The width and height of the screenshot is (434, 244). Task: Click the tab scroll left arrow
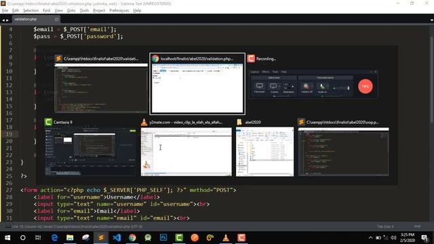3,20
